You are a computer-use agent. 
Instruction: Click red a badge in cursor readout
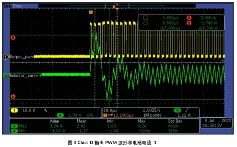[189, 18]
